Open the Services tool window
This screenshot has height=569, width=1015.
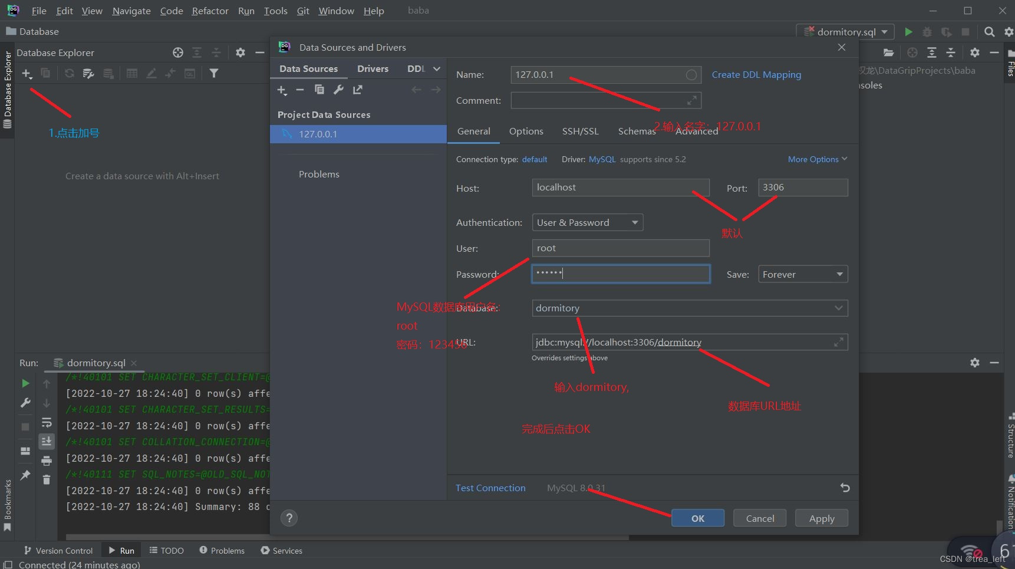(281, 550)
